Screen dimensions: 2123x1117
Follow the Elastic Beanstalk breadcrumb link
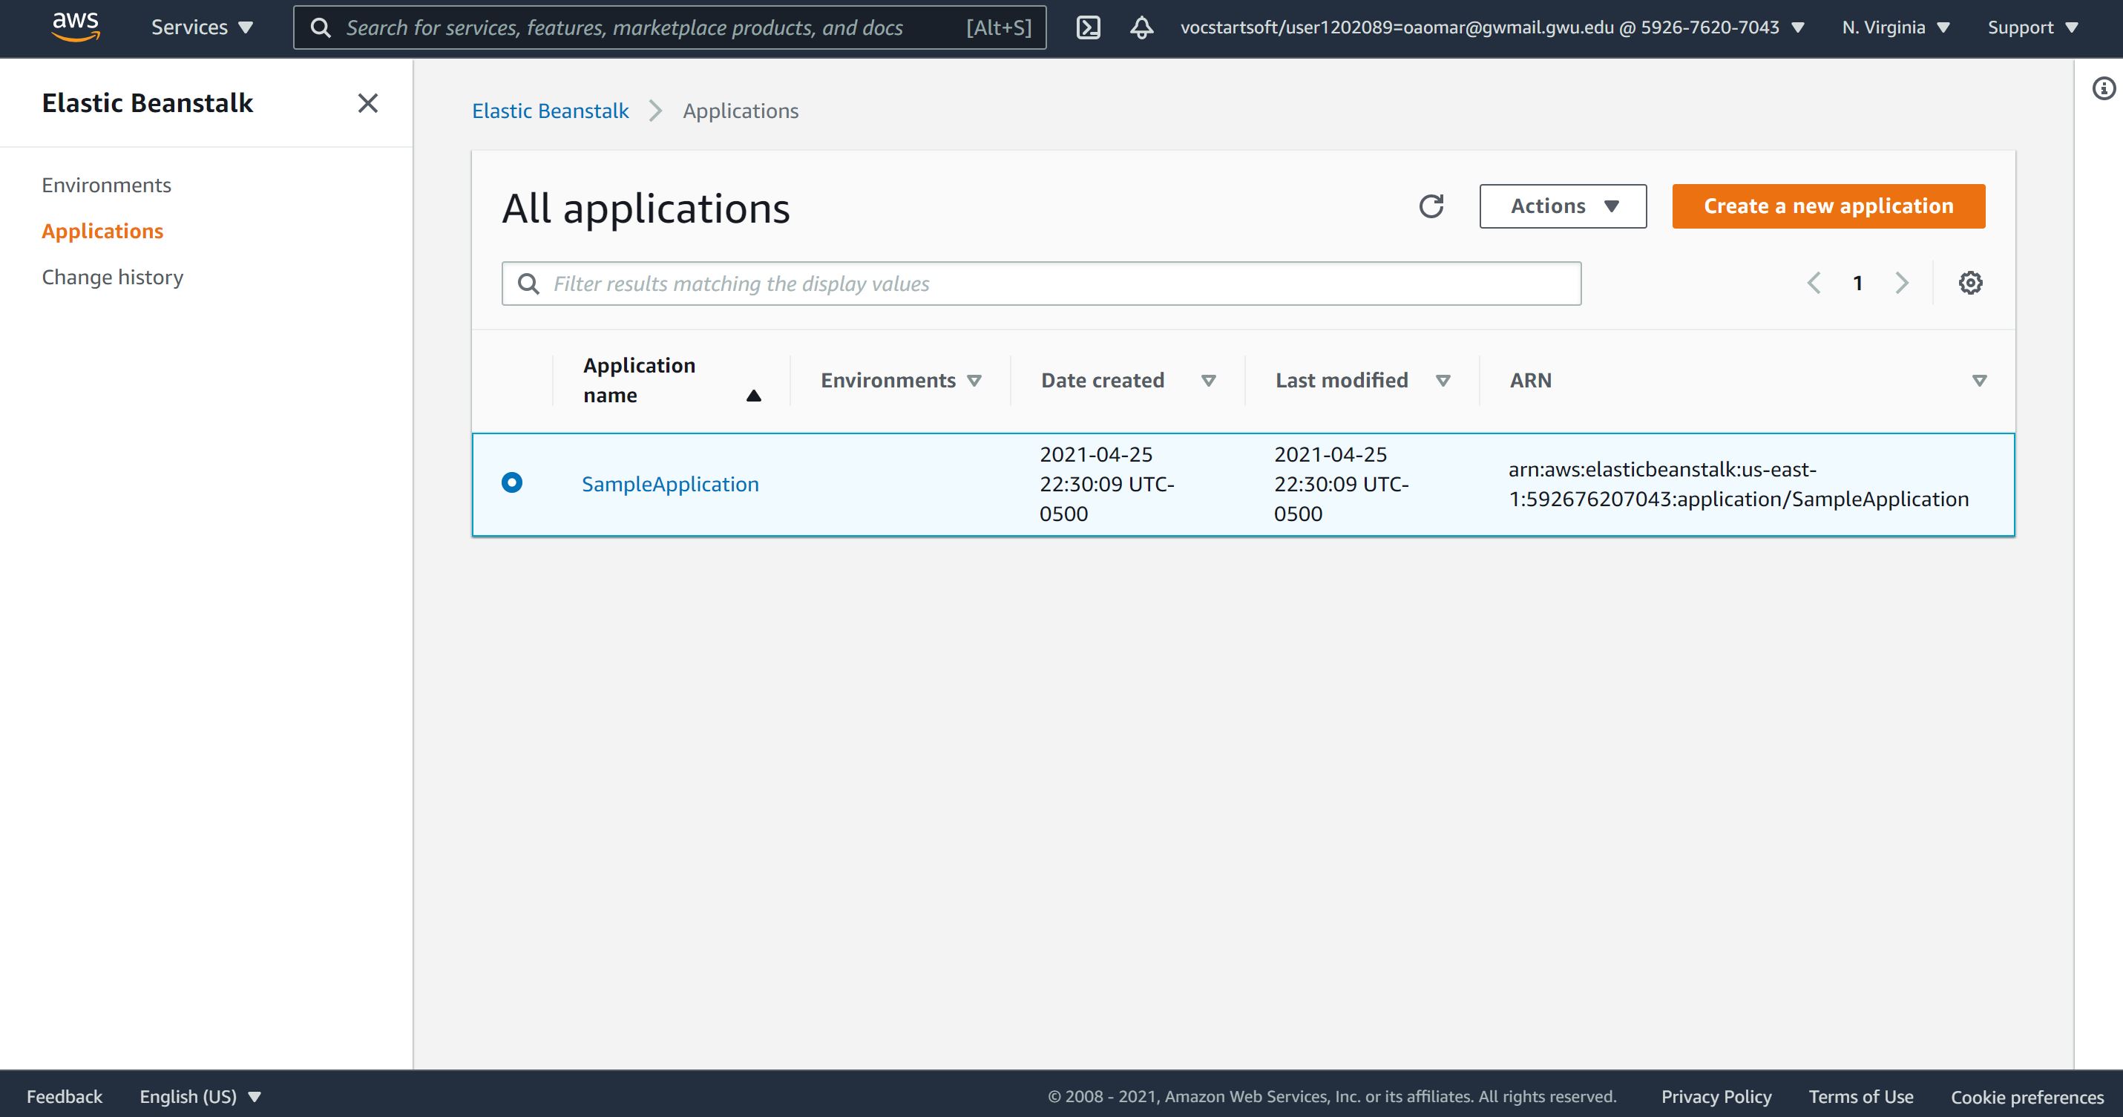[550, 111]
